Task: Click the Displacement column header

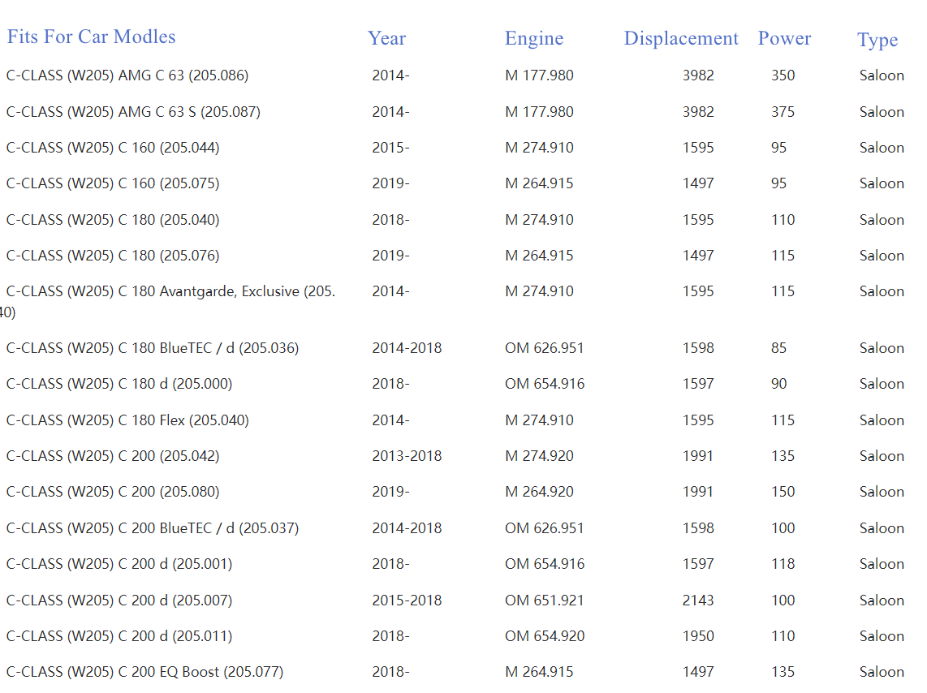Action: pyautogui.click(x=680, y=38)
